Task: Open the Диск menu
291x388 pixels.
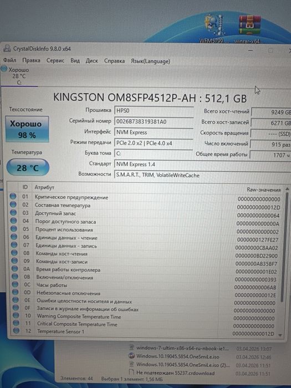Action: coord(92,60)
